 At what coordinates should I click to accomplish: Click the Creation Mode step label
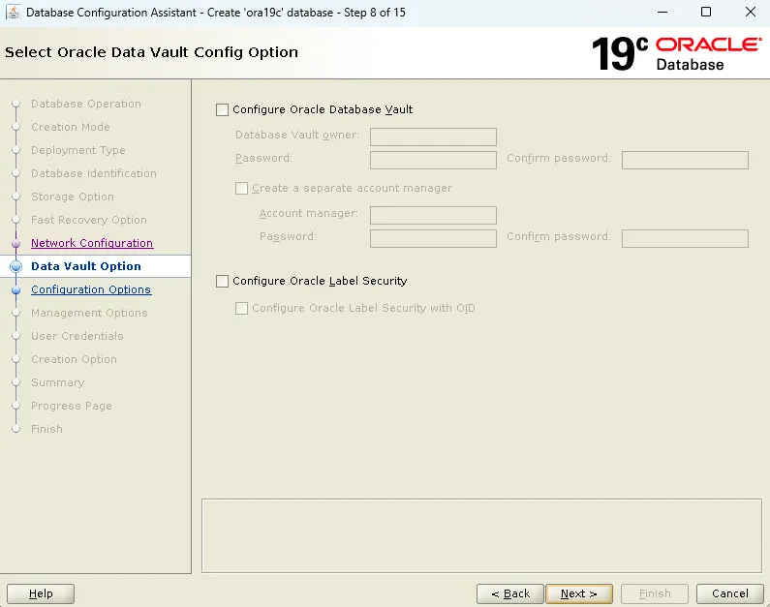coord(71,127)
